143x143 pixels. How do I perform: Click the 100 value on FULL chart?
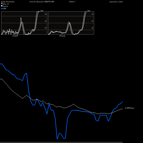tap(88, 11)
